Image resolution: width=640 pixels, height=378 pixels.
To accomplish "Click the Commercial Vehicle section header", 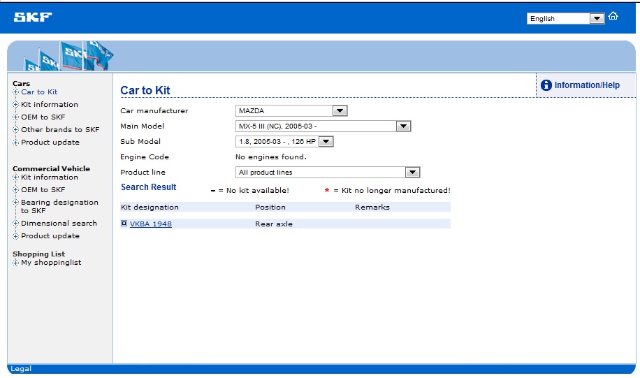I will pos(52,168).
